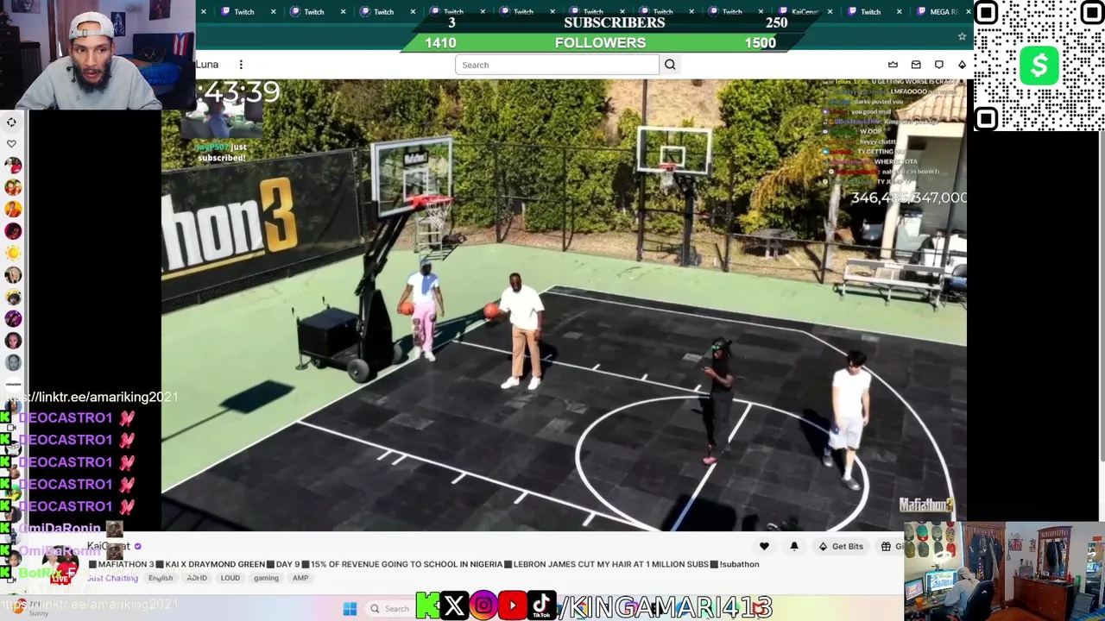Select the ADHD tag
1105x621 pixels.
(197, 578)
